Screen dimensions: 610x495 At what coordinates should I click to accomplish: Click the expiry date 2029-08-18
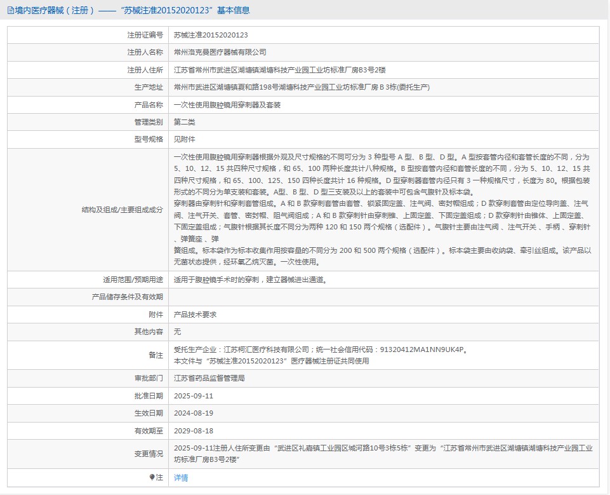[193, 430]
